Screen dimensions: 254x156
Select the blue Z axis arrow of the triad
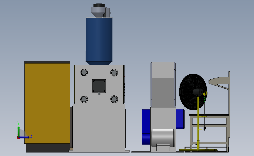(x=24, y=138)
